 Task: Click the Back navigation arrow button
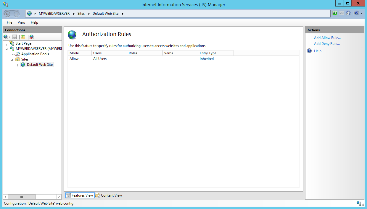(8, 14)
